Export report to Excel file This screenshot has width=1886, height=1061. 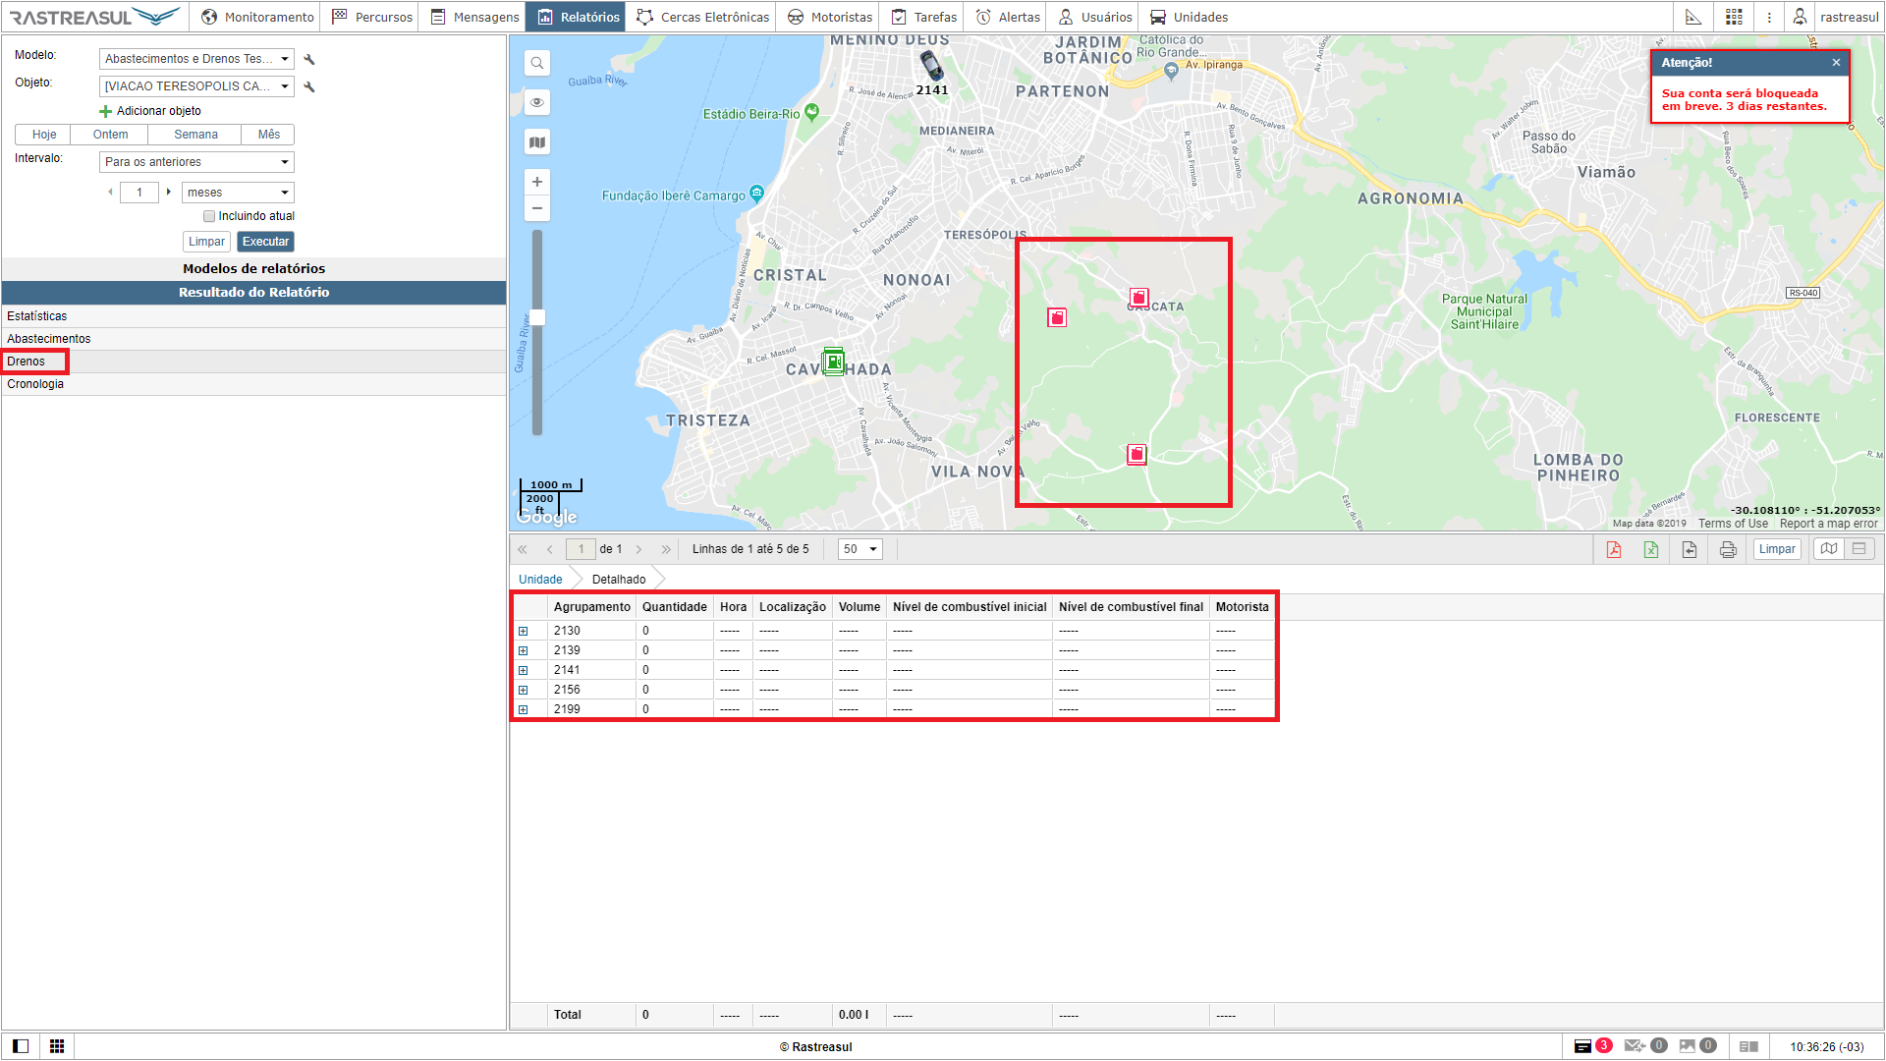pos(1651,549)
